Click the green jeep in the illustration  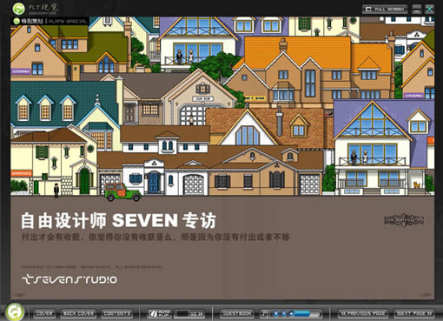click(122, 192)
